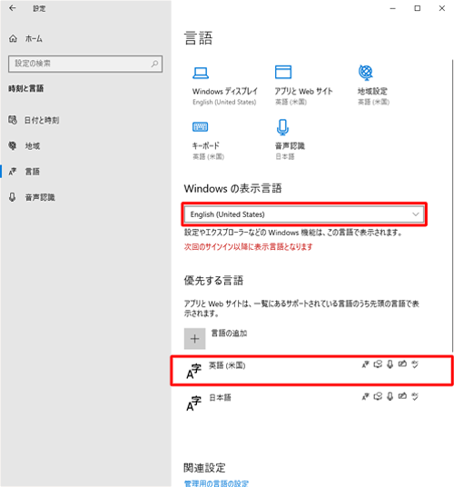Click the 言語 A字 icon in sidebar
454x487 pixels.
[13, 172]
